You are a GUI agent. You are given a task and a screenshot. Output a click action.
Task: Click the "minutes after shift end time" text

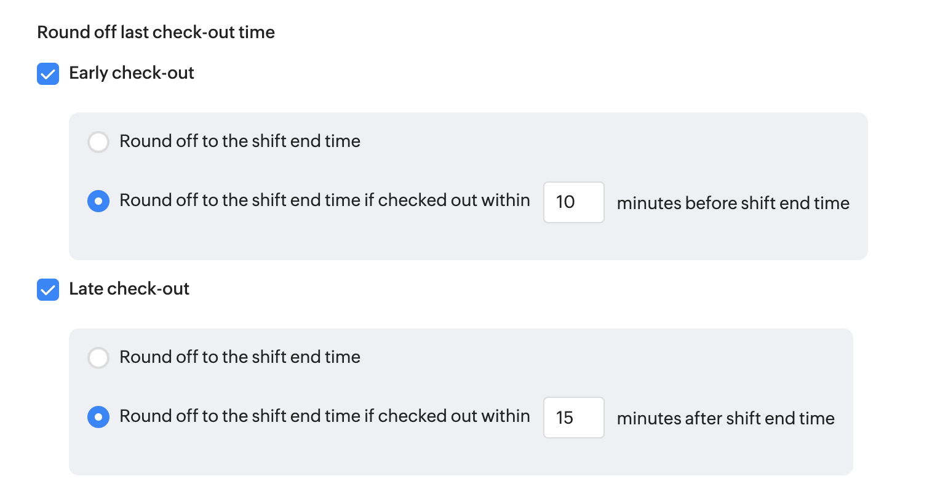point(725,418)
